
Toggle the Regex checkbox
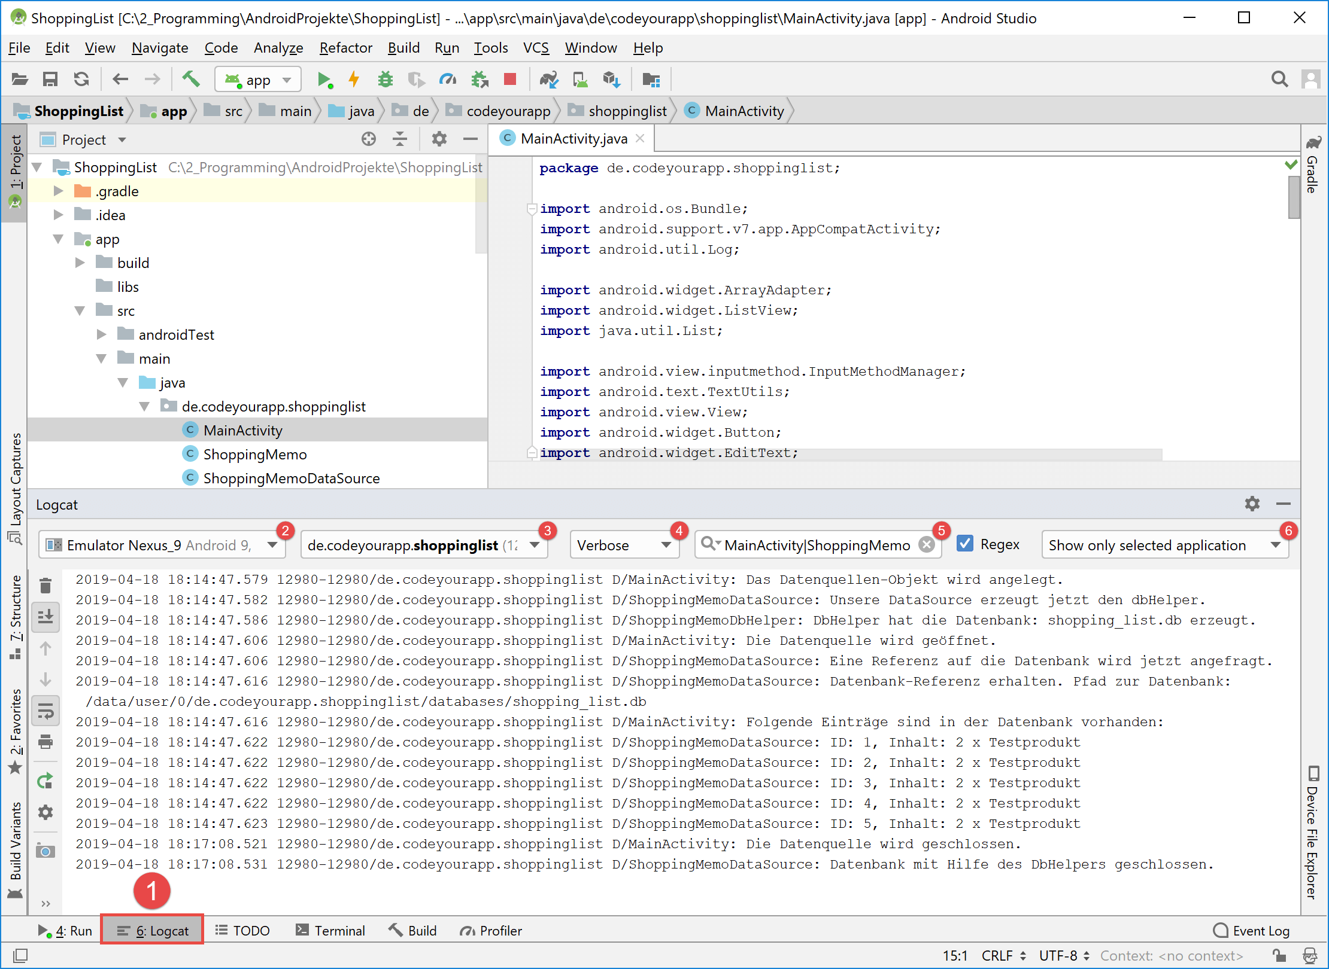click(964, 544)
